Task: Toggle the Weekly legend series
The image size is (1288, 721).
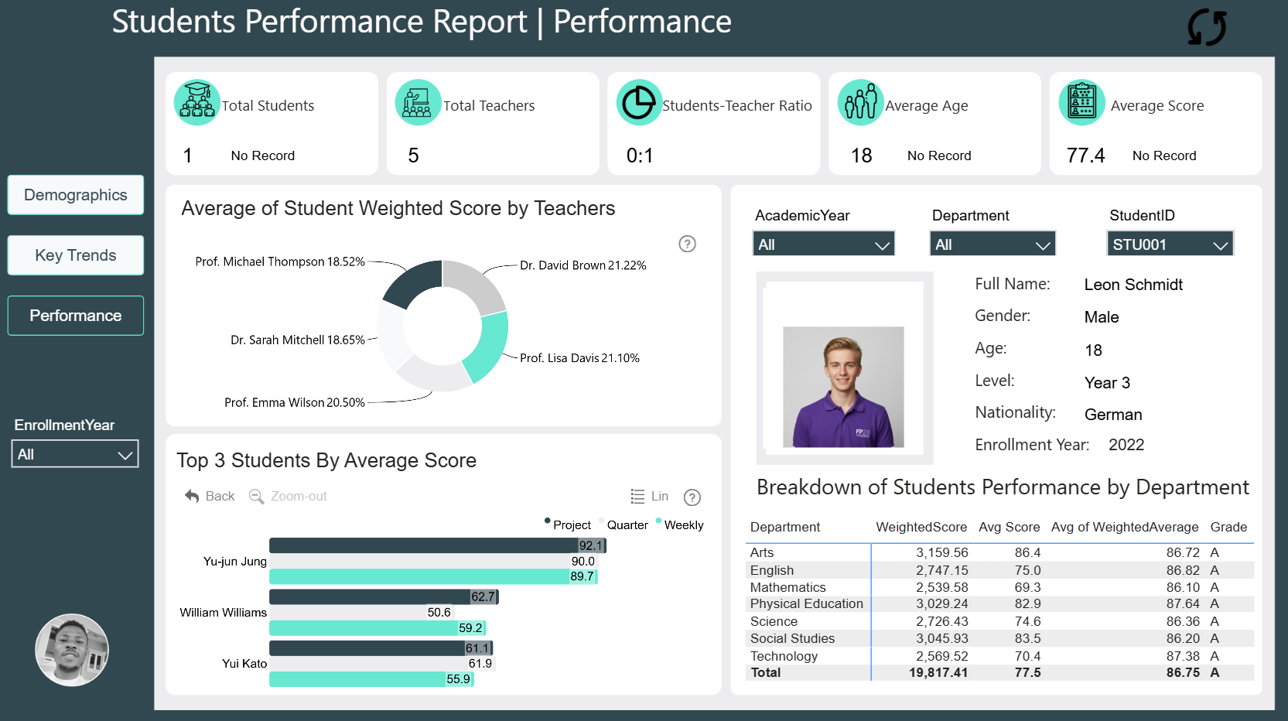Action: [x=680, y=525]
